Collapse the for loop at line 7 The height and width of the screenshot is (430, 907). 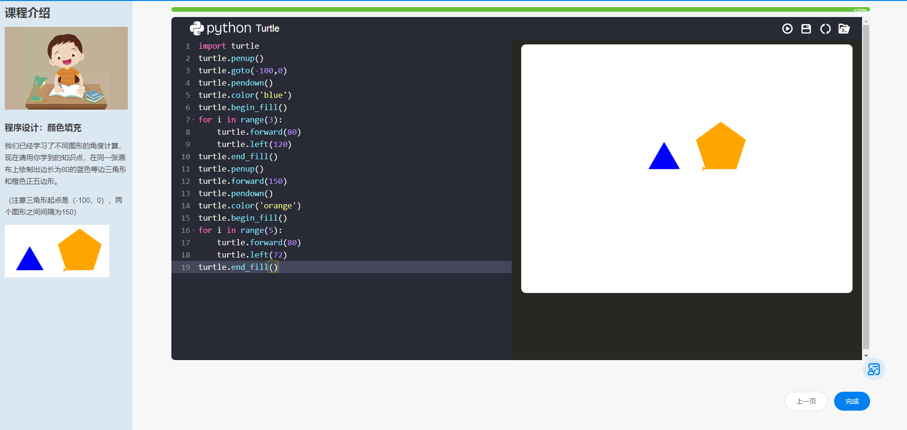[194, 120]
